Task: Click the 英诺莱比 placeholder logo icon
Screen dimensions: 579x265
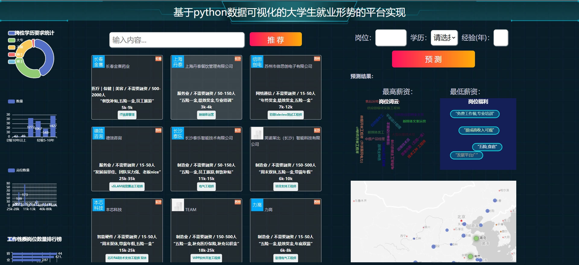Action: (x=257, y=133)
